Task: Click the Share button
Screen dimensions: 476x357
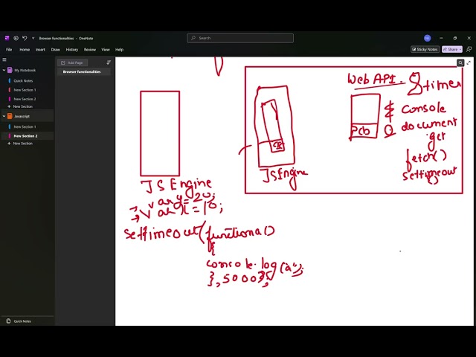Action: [450, 49]
